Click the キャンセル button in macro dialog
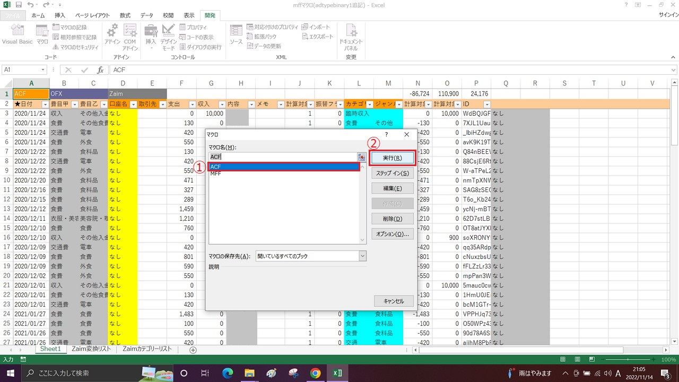This screenshot has height=382, width=679. pyautogui.click(x=393, y=301)
